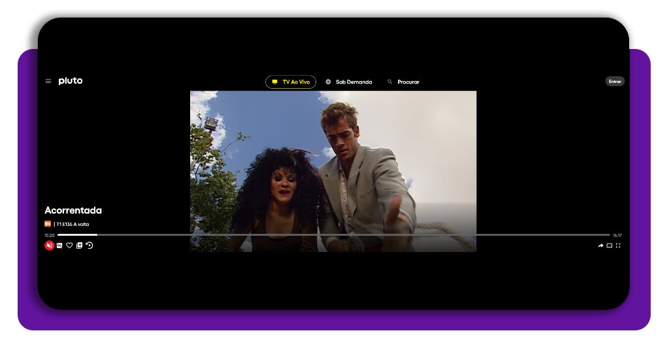
Task: Enter fullscreen mode
Action: tap(618, 246)
